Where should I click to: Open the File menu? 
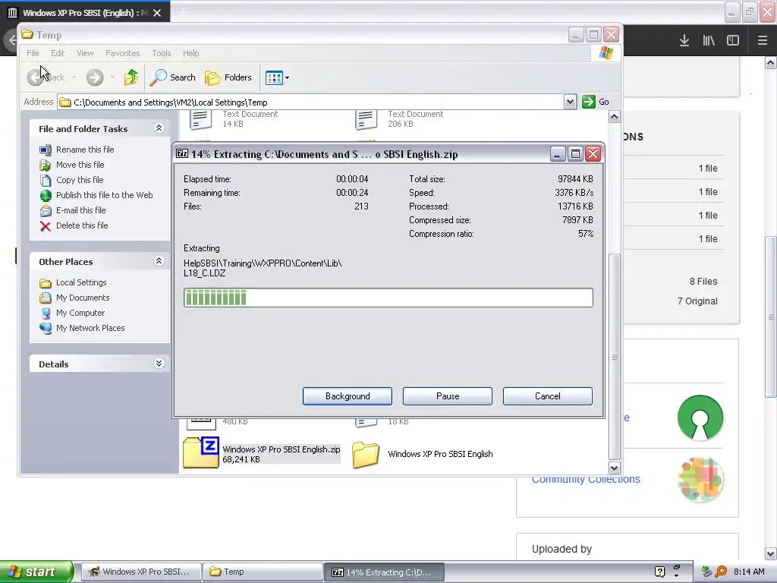click(x=33, y=53)
